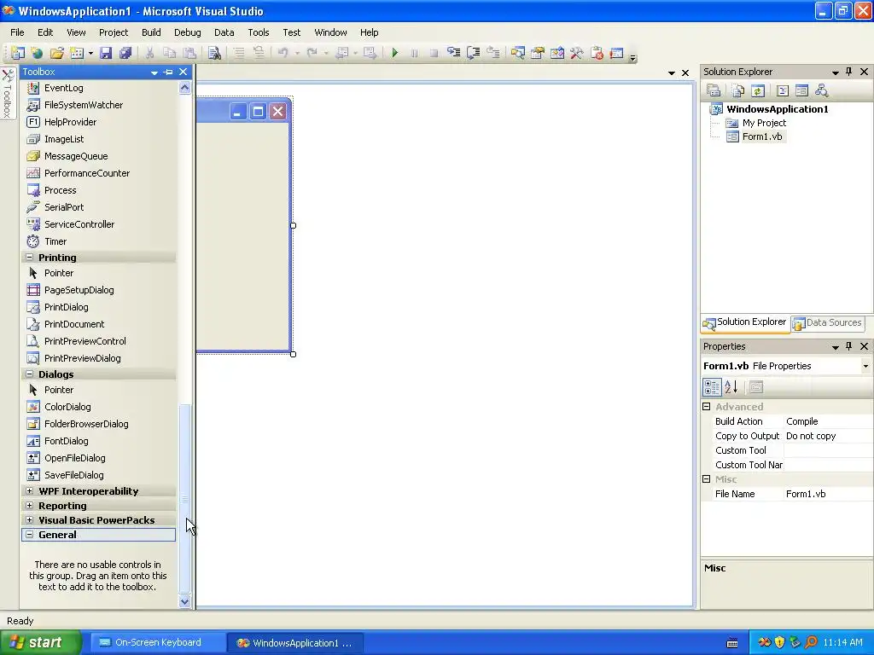The width and height of the screenshot is (874, 655).
Task: Toggle auto-hide pin on the Toolbox panel
Action: 168,72
